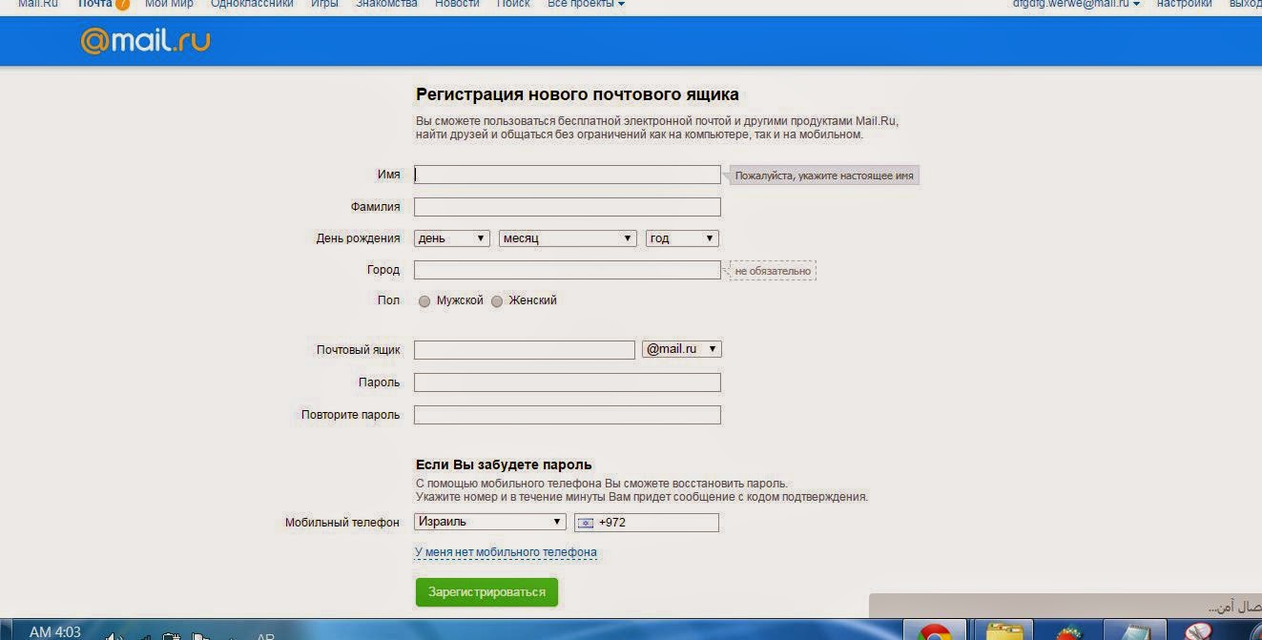This screenshot has height=640, width=1262.
Task: Open Google Chrome from the taskbar
Action: tap(935, 632)
